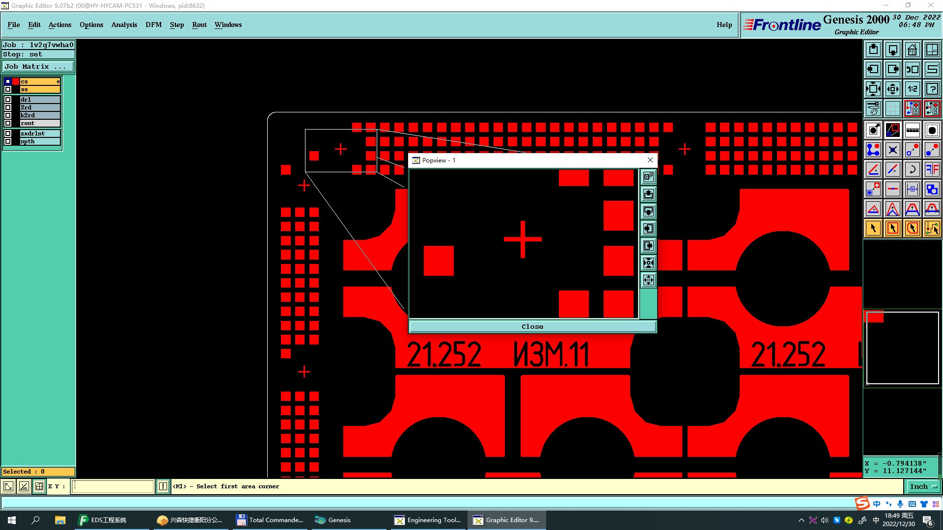Click the grid display icon
Image resolution: width=943 pixels, height=530 pixels.
click(892, 108)
